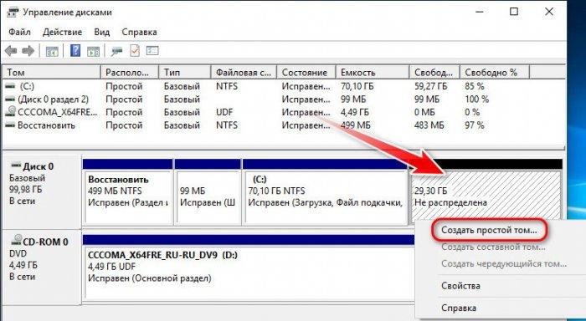Click the rescan disks toolbar icon
The width and height of the screenshot is (586, 321).
(116, 51)
